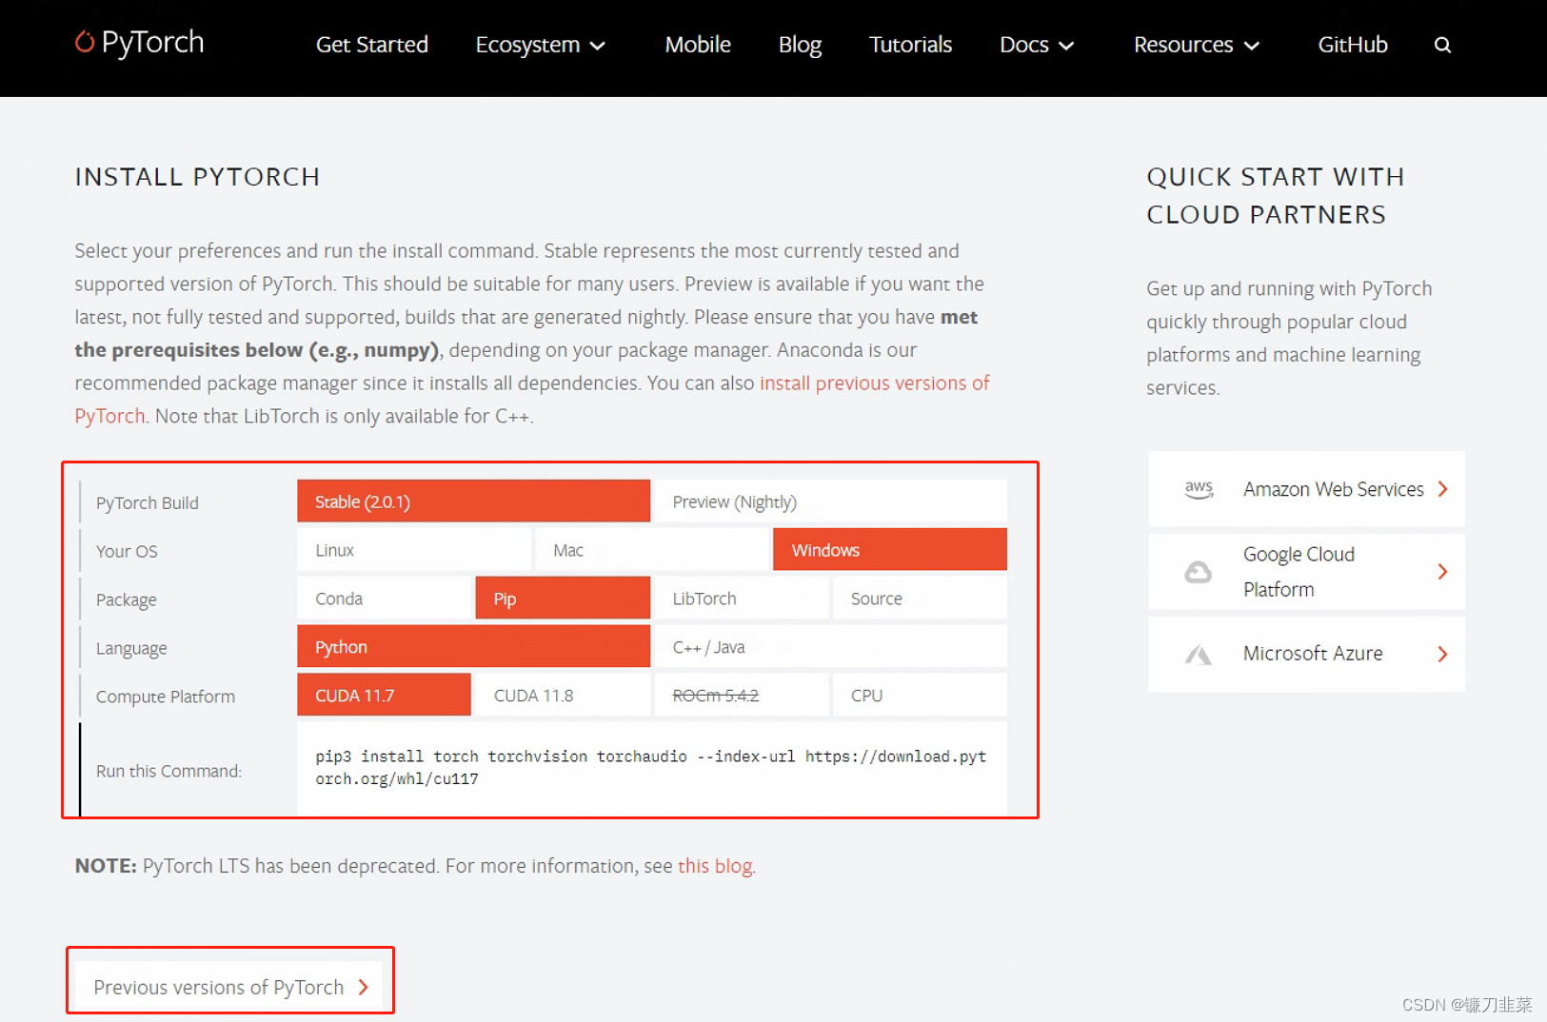
Task: Expand the Docs dropdown menu
Action: pyautogui.click(x=1037, y=45)
